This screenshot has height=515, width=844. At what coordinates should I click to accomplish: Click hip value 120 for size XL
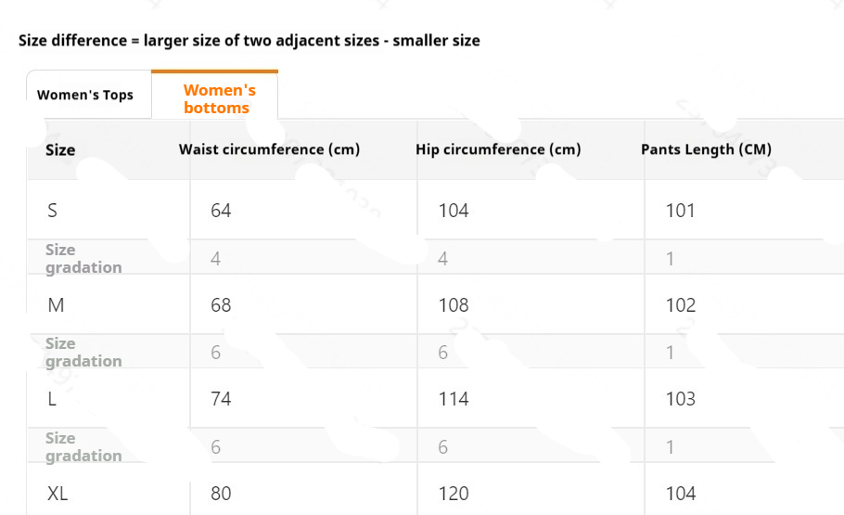[454, 494]
